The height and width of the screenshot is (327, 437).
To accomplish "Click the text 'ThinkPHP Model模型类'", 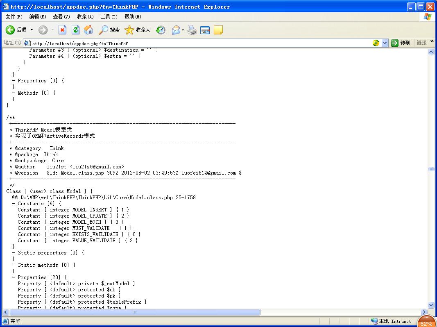I will coord(44,129).
